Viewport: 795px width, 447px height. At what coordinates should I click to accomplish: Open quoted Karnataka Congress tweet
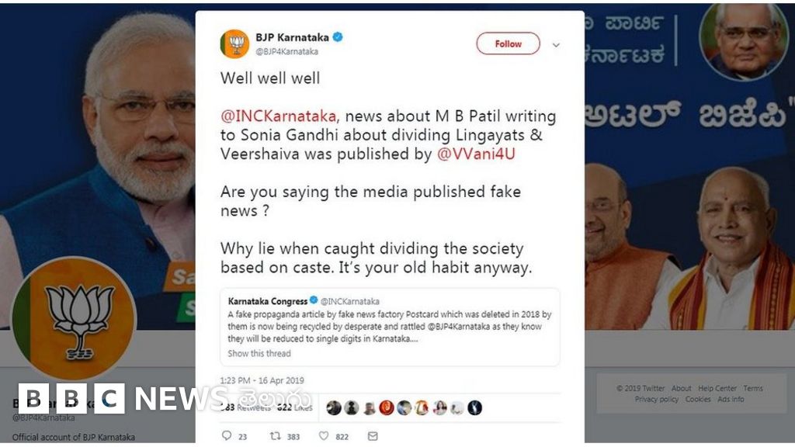pos(390,327)
